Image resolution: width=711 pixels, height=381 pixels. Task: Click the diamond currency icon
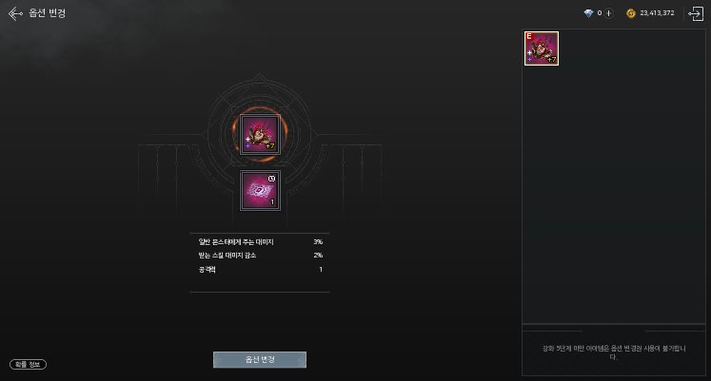[x=588, y=13]
